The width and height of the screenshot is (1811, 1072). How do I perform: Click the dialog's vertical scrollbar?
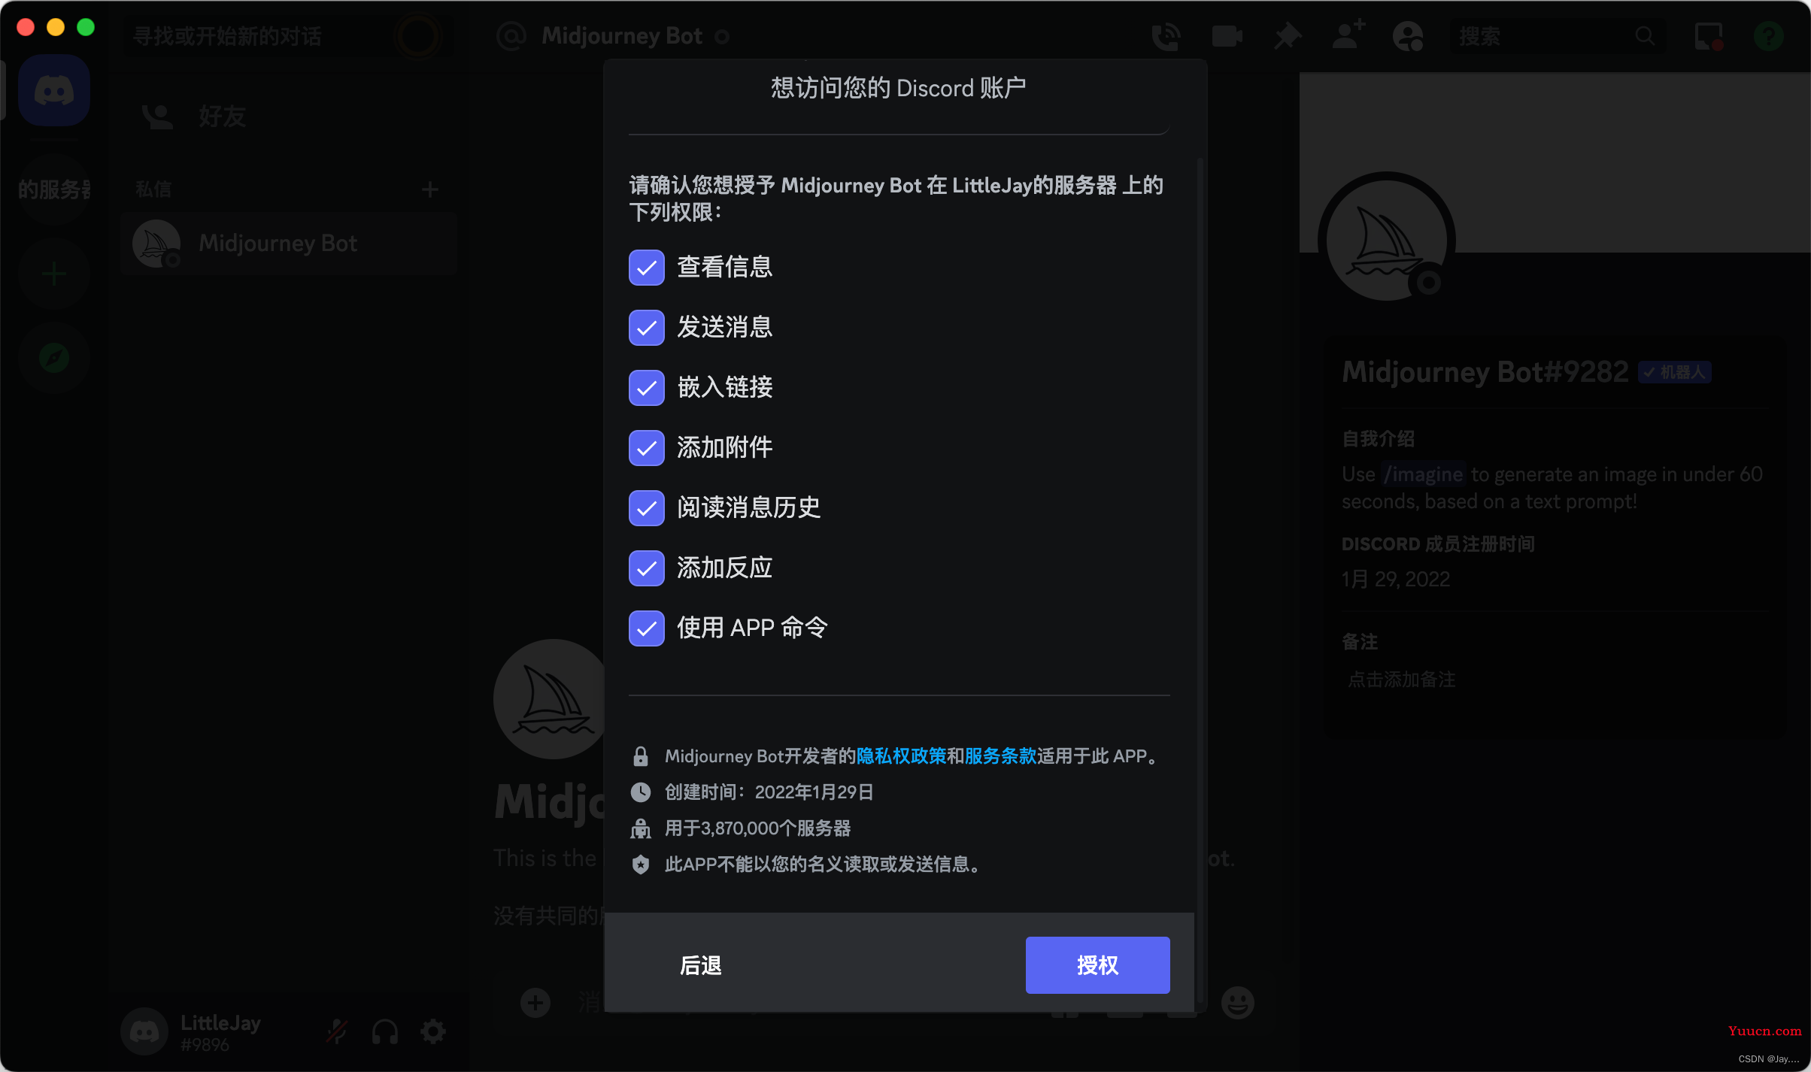[1200, 579]
